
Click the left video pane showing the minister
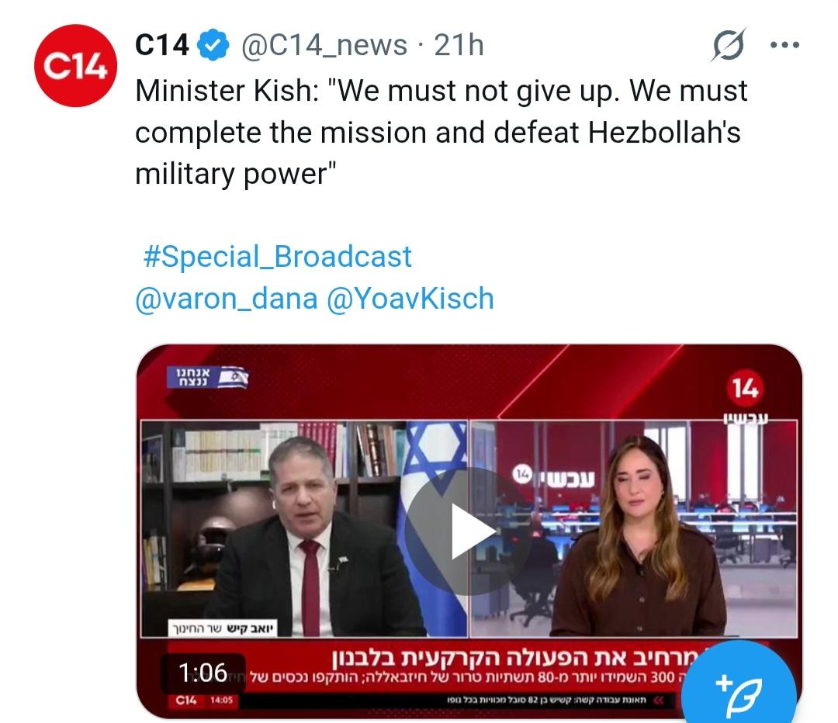(304, 529)
